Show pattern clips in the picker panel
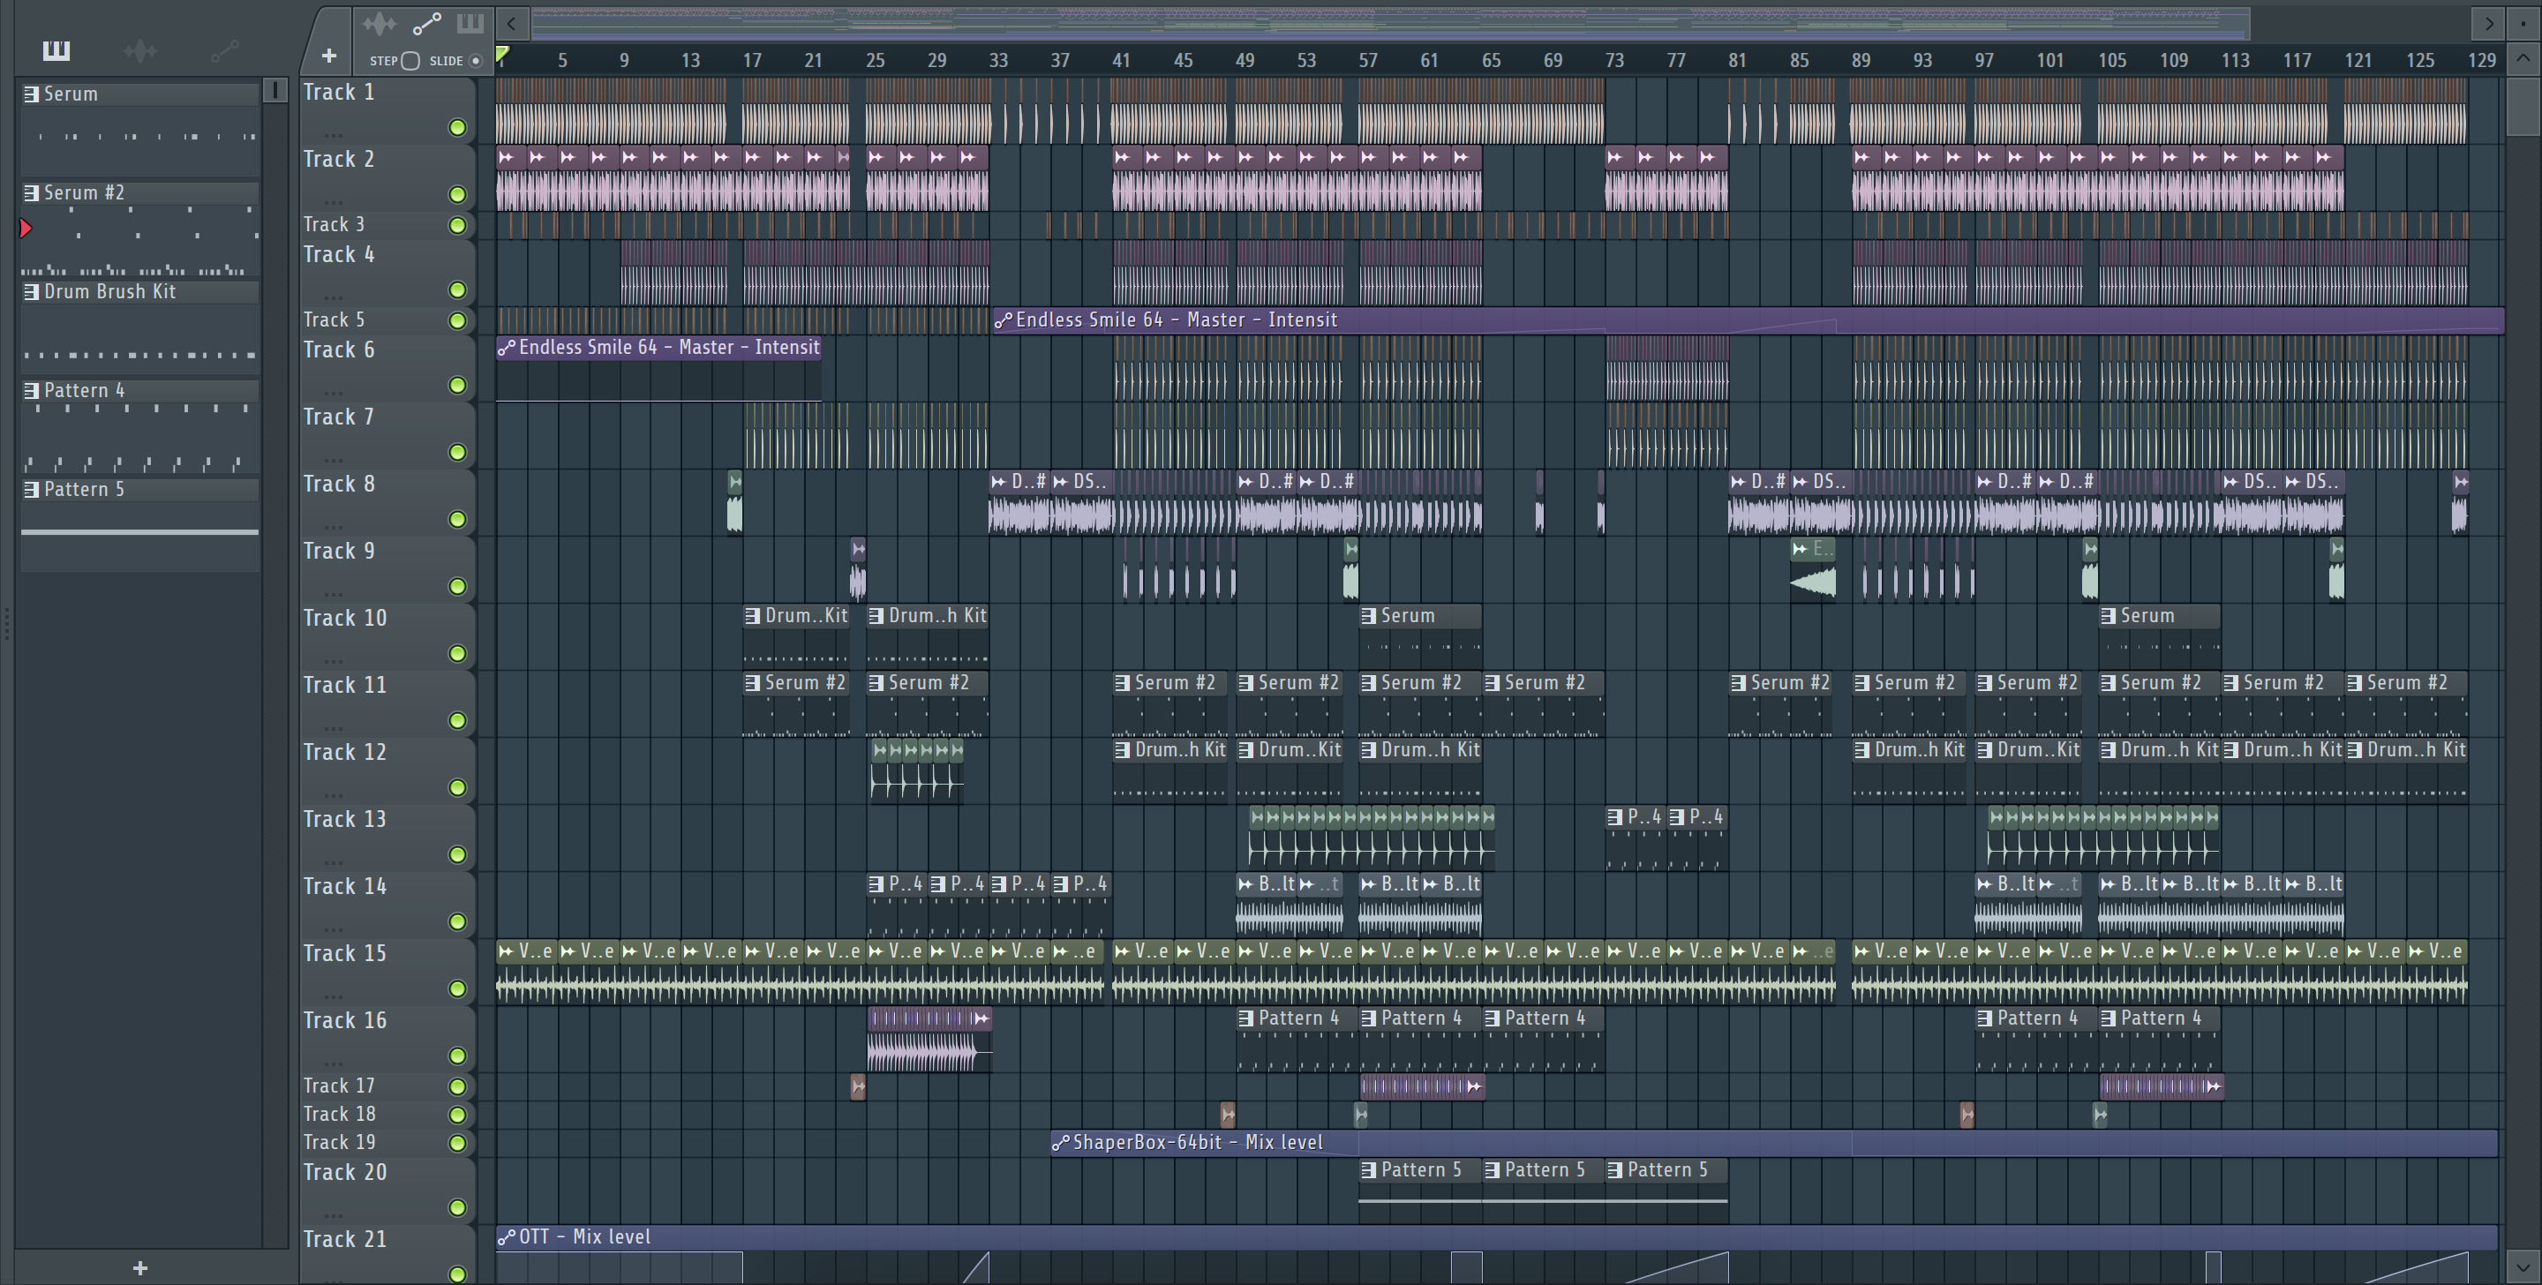This screenshot has width=2542, height=1285. coord(56,50)
